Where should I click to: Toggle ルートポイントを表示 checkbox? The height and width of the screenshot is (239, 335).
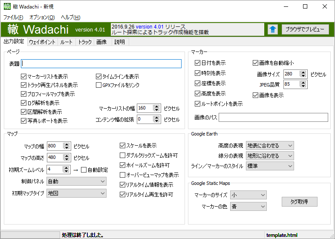pyautogui.click(x=197, y=104)
